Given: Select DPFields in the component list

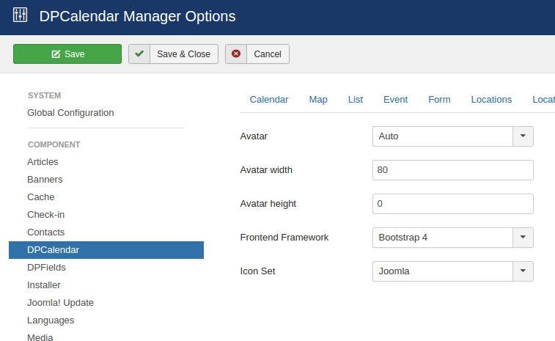Looking at the screenshot, I should coord(45,268).
